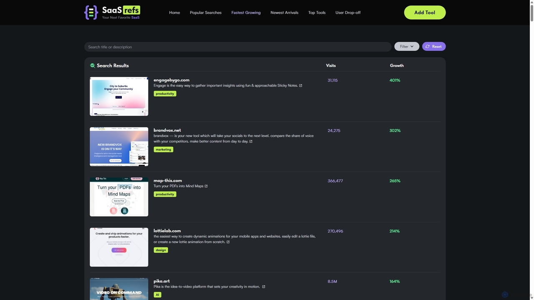The height and width of the screenshot is (300, 534).
Task: Click the Visits column header
Action: coord(331,65)
